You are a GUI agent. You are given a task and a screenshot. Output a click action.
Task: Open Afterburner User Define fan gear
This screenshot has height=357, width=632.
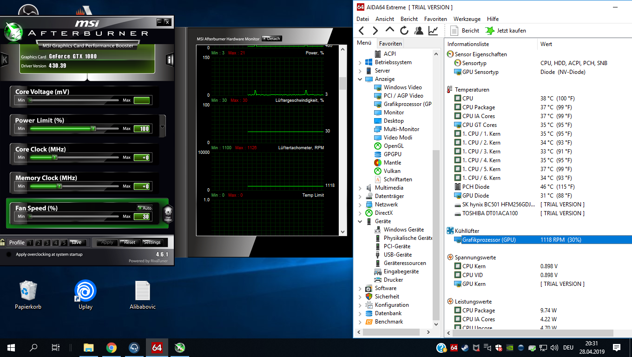click(168, 213)
